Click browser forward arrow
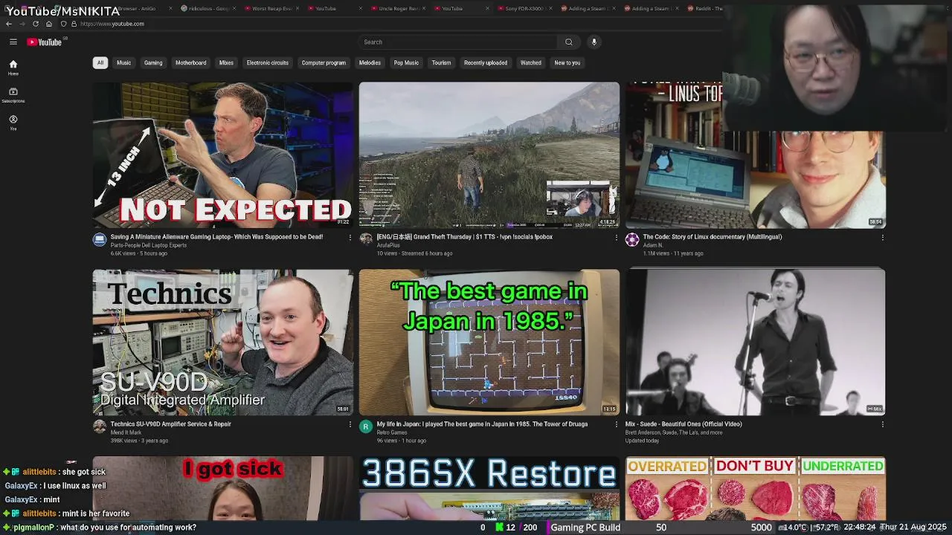 pyautogui.click(x=22, y=24)
